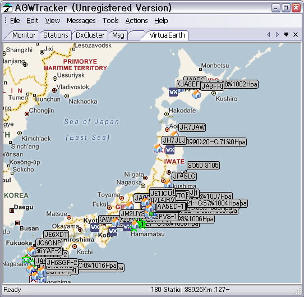Switch to the Stations tab
The height and width of the screenshot is (297, 304).
(x=56, y=35)
